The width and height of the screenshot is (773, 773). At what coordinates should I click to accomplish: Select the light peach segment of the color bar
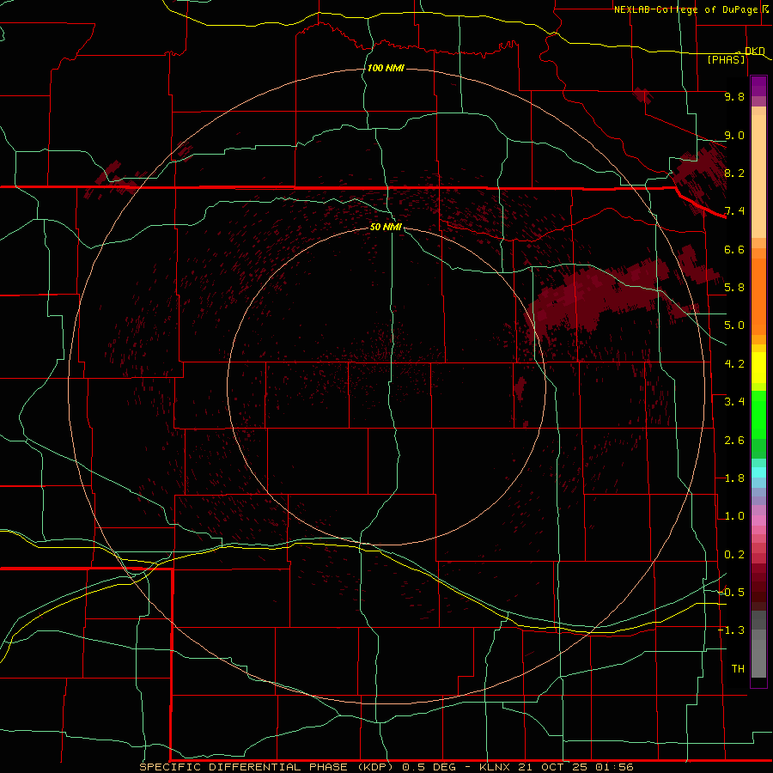(x=758, y=176)
